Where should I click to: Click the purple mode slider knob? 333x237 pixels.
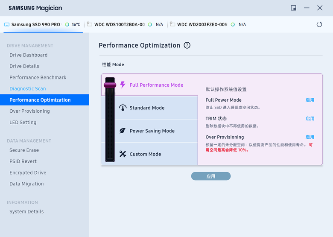110,85
